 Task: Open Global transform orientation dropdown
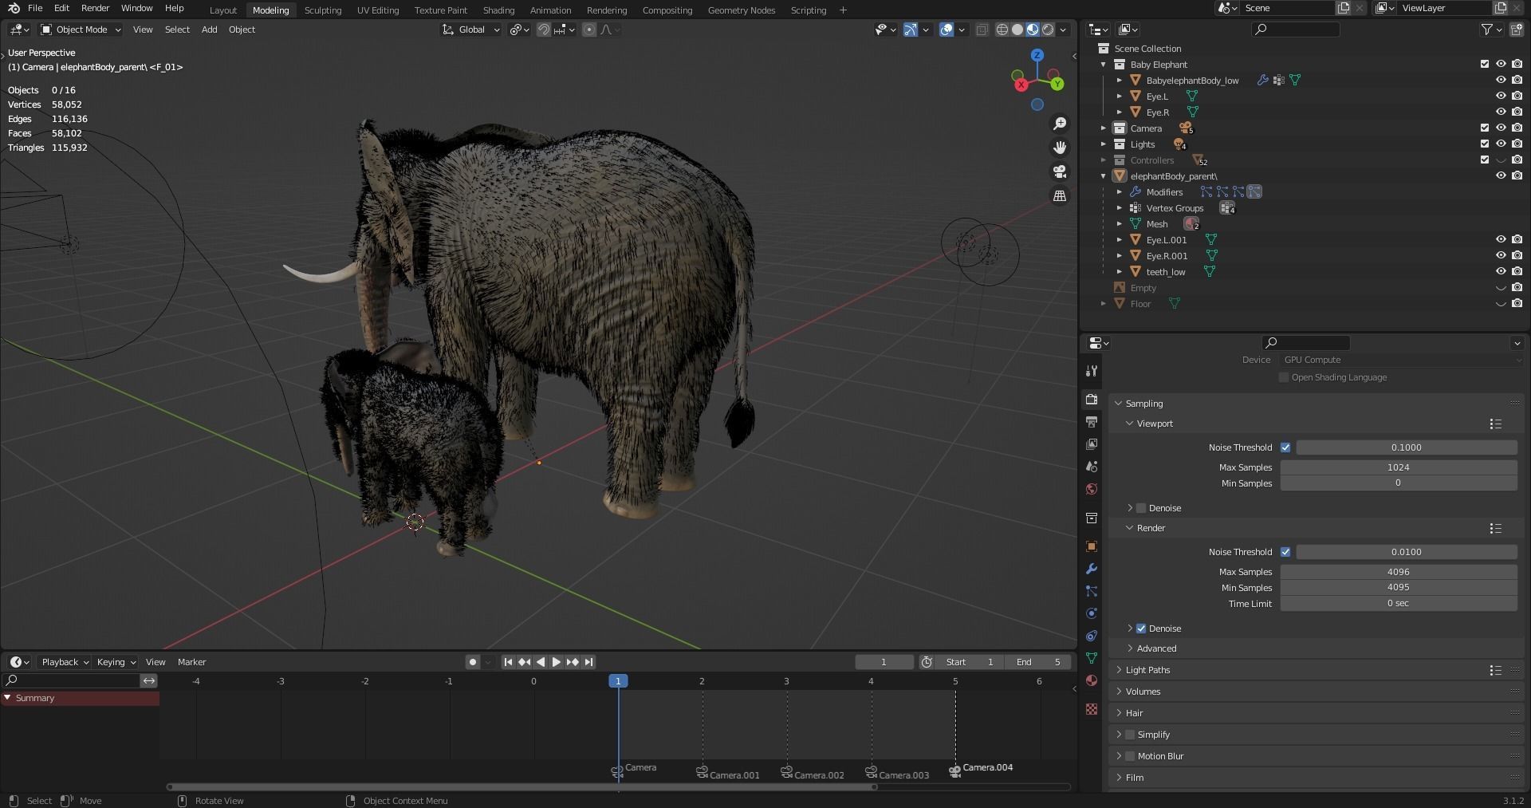[x=471, y=30]
